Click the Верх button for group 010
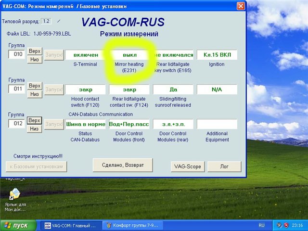This screenshot has width=308, height=231. [x=35, y=51]
